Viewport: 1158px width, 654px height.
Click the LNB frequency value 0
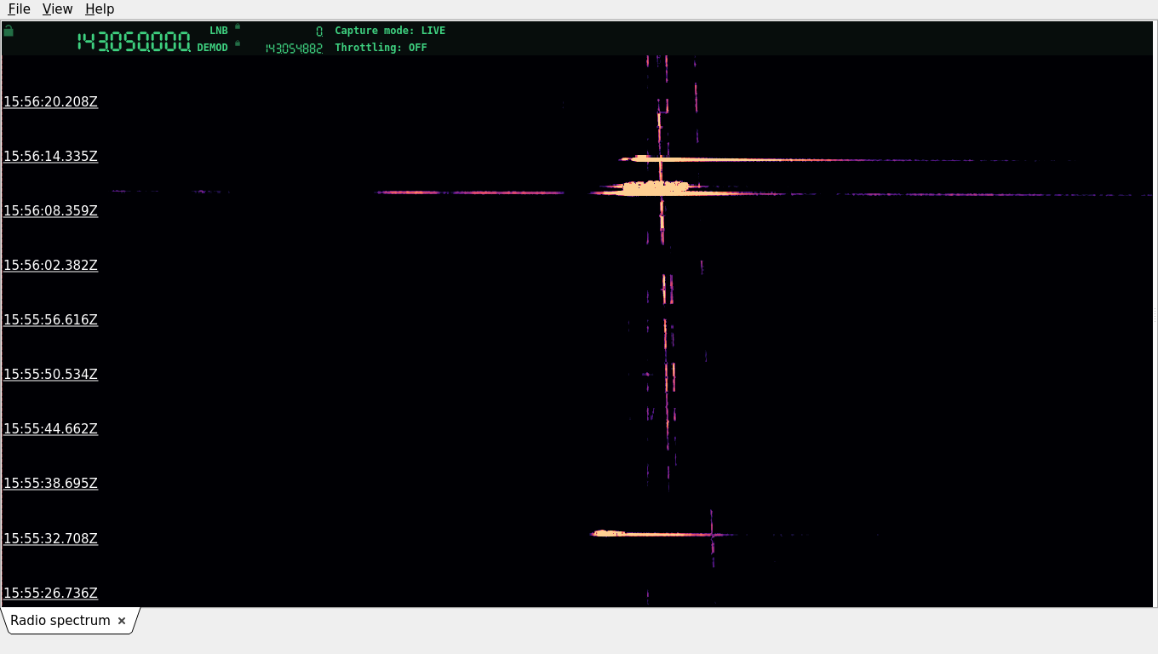(x=319, y=32)
